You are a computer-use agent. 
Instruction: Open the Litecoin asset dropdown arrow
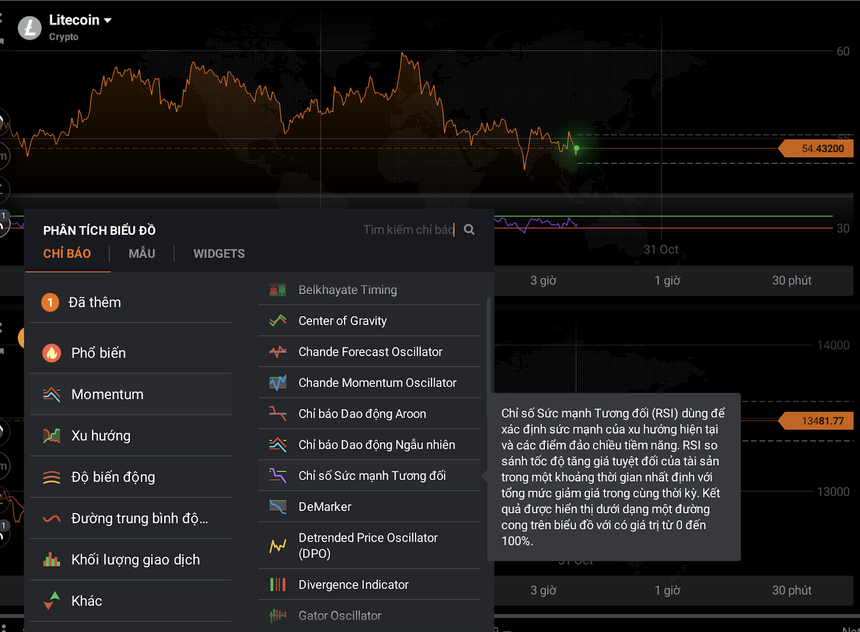point(108,20)
